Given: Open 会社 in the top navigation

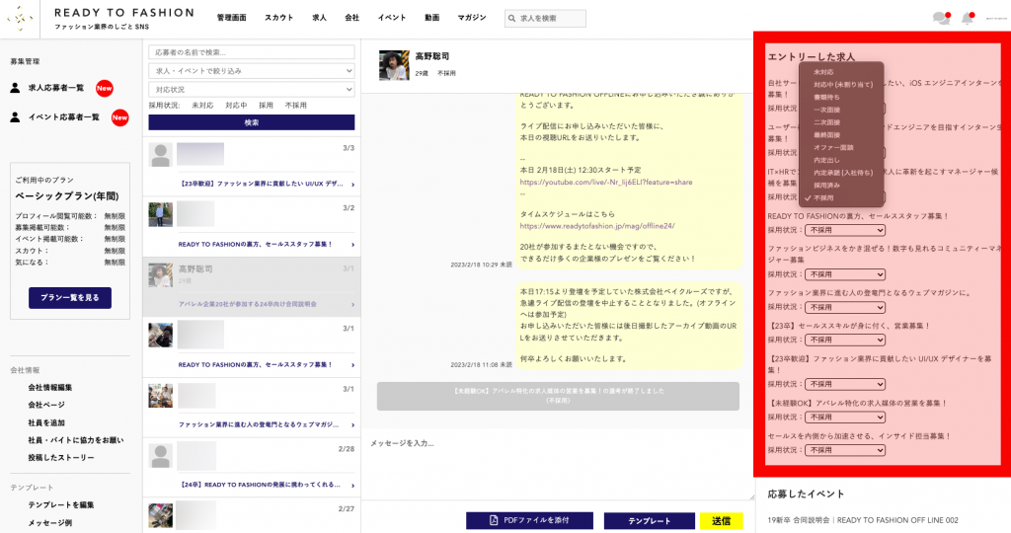Looking at the screenshot, I should tap(352, 18).
